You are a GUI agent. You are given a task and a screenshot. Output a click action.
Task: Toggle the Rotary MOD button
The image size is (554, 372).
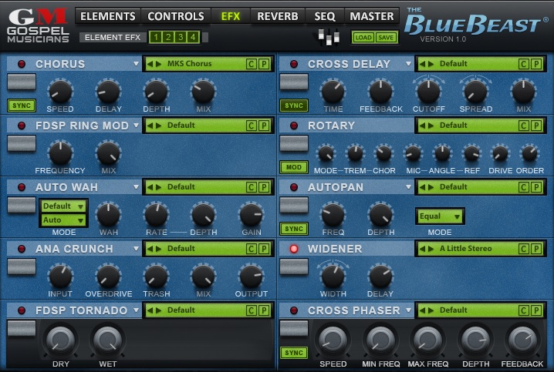click(294, 167)
